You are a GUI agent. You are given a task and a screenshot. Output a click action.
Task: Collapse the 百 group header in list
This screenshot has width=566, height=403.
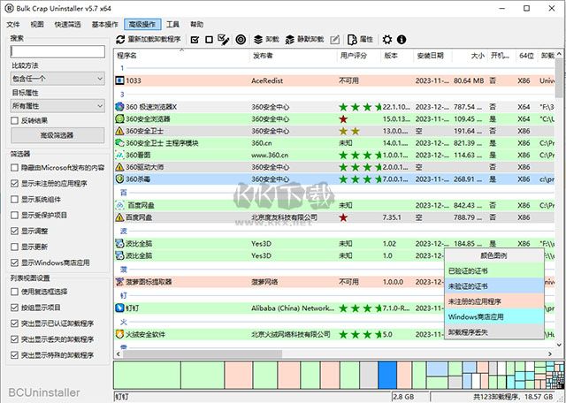click(124, 192)
